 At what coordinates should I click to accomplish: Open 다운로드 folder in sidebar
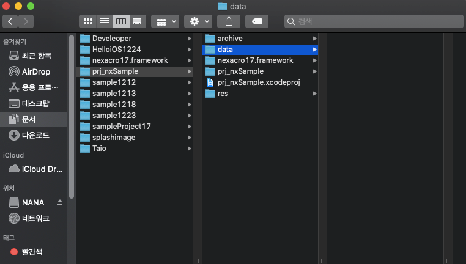[35, 135]
